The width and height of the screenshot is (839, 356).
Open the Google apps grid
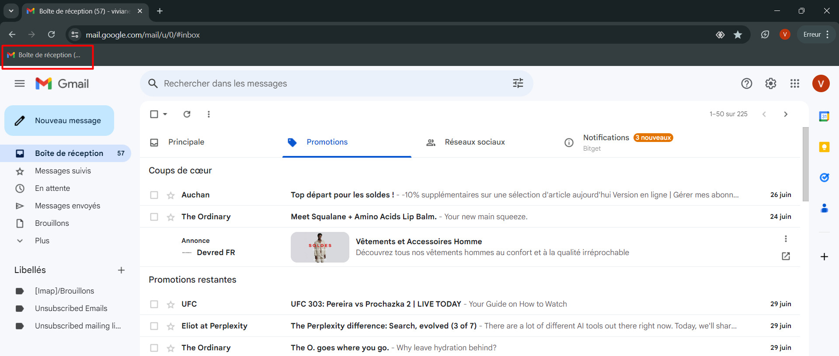click(x=795, y=83)
